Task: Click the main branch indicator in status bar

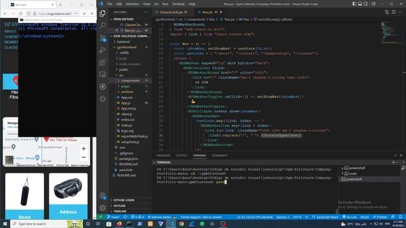Action: (x=114, y=217)
